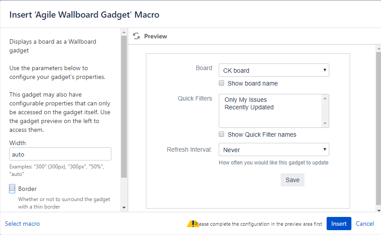Enable Show board name checkbox
381x235 pixels.
tap(222, 83)
